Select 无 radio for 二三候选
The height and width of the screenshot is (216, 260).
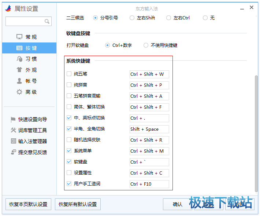coord(205,18)
